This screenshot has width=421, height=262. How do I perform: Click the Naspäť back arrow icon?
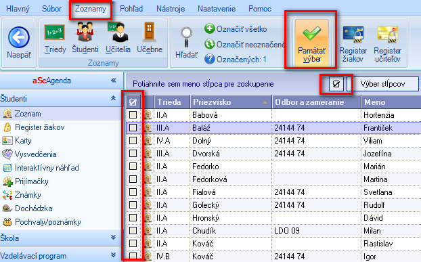pos(19,37)
